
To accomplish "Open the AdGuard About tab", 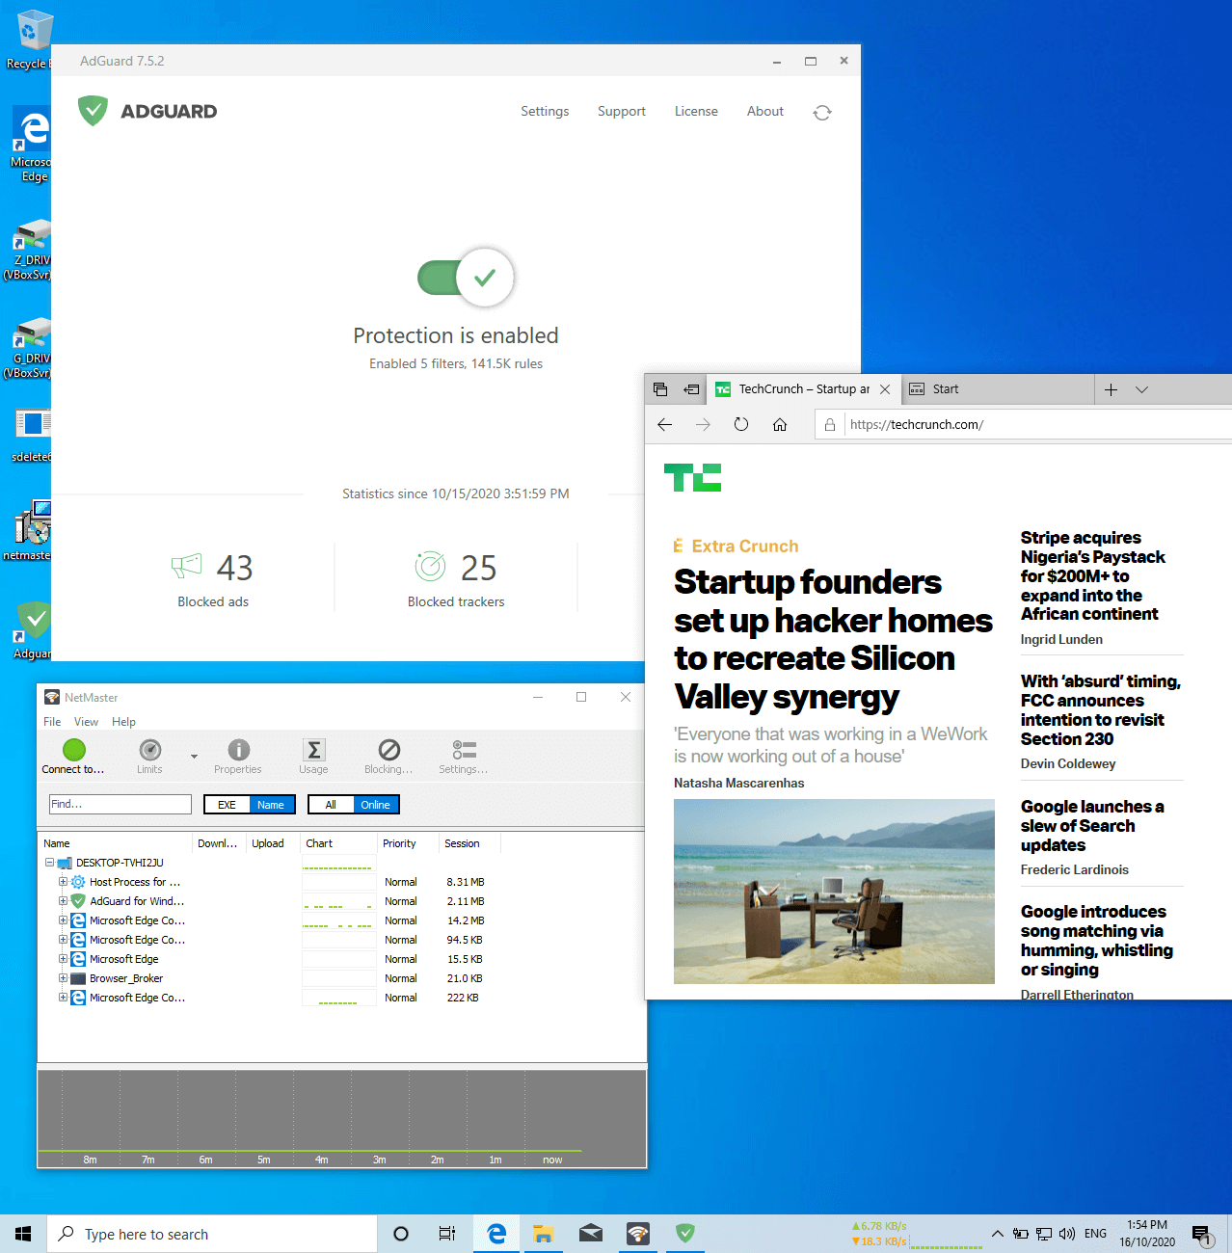I will click(x=765, y=111).
